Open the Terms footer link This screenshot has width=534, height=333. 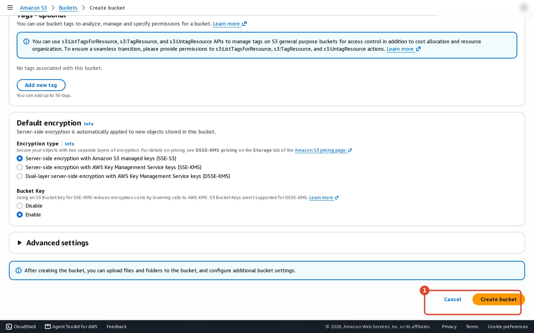point(472,327)
